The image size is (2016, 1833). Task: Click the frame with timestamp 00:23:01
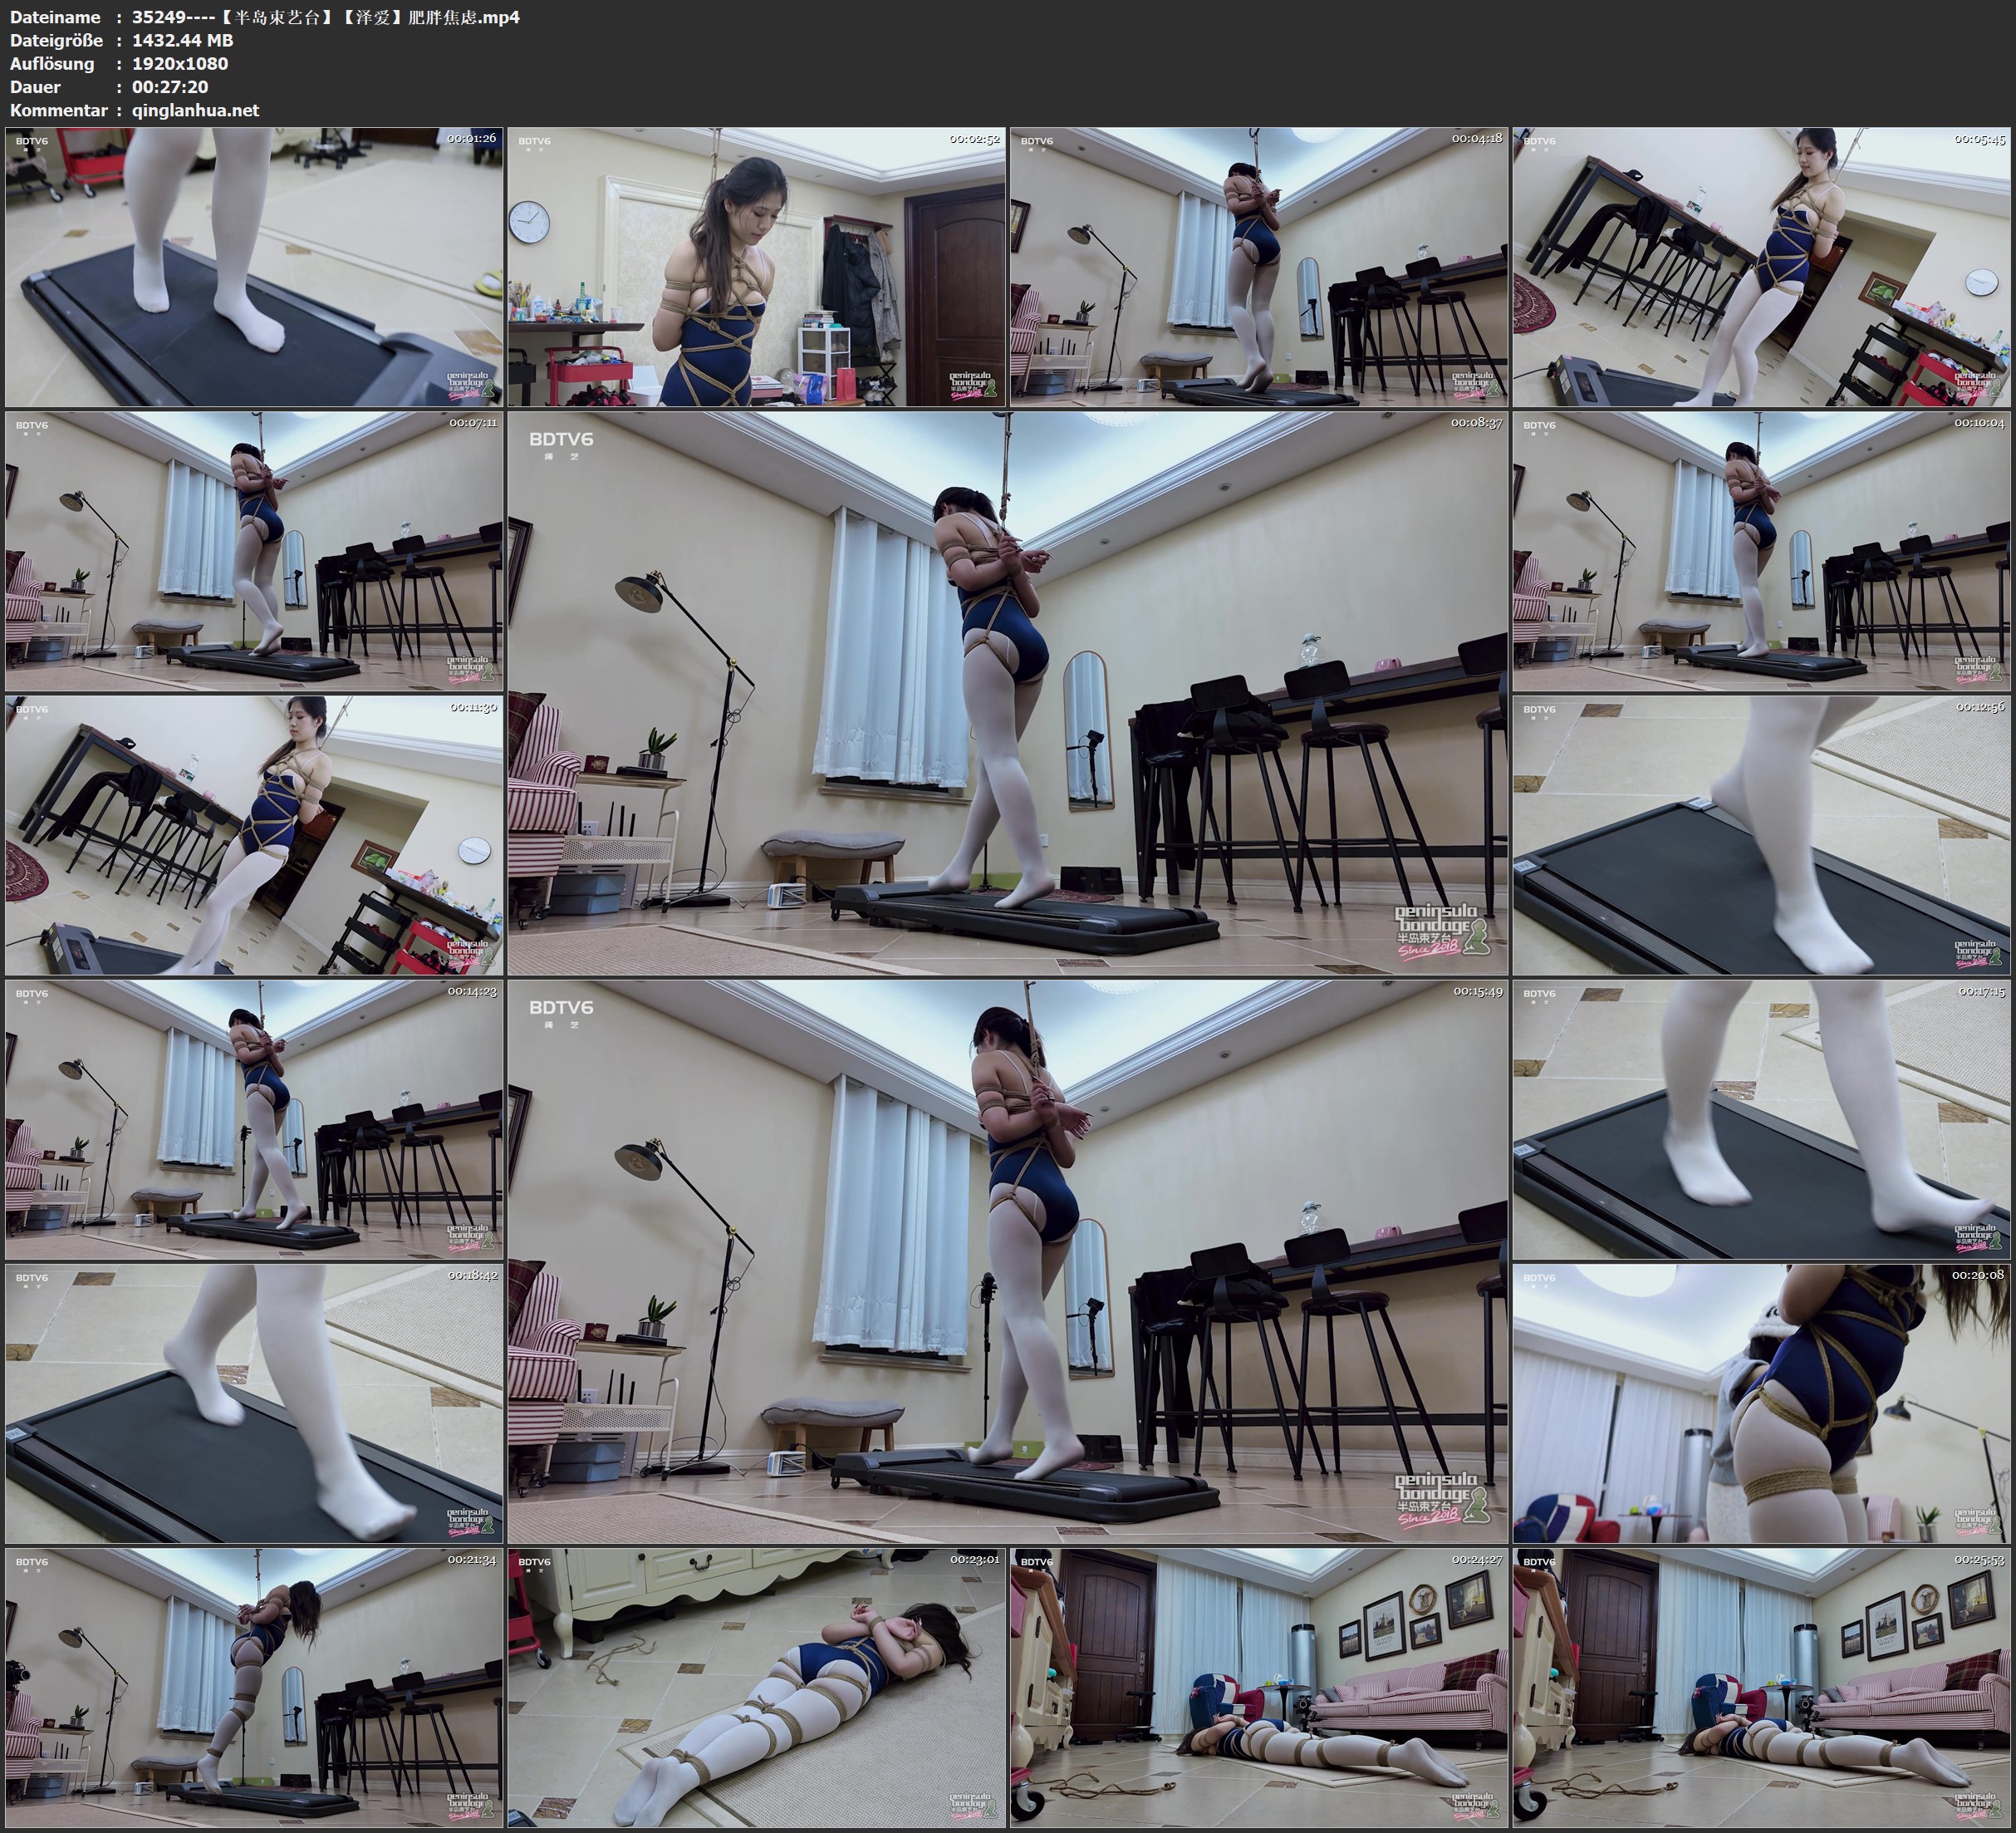click(756, 1688)
